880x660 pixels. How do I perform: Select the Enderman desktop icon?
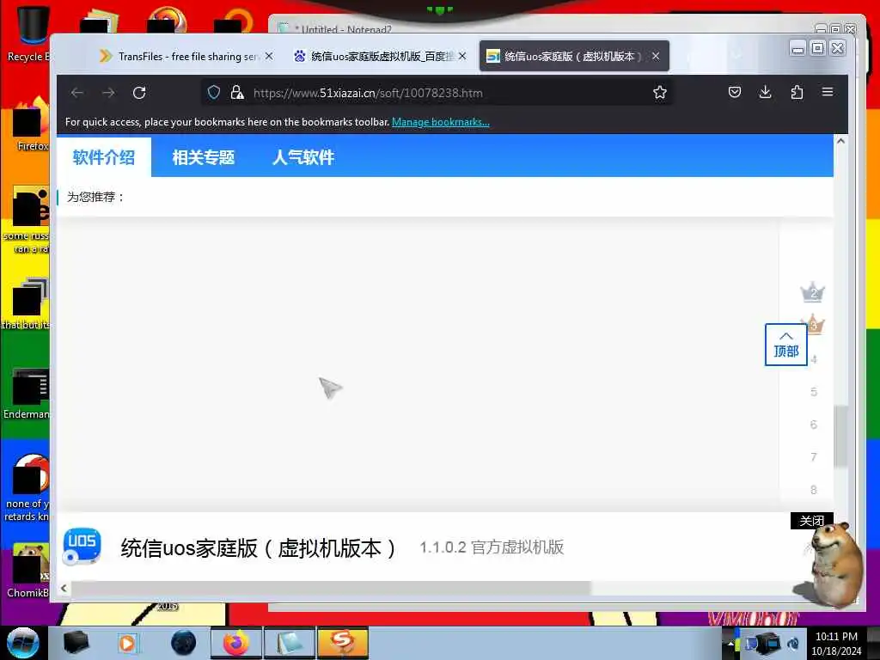coord(28,393)
